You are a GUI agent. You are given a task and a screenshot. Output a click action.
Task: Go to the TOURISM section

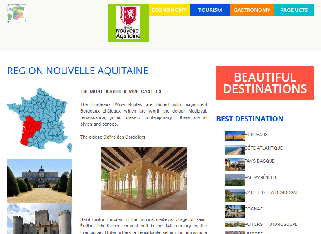210,10
